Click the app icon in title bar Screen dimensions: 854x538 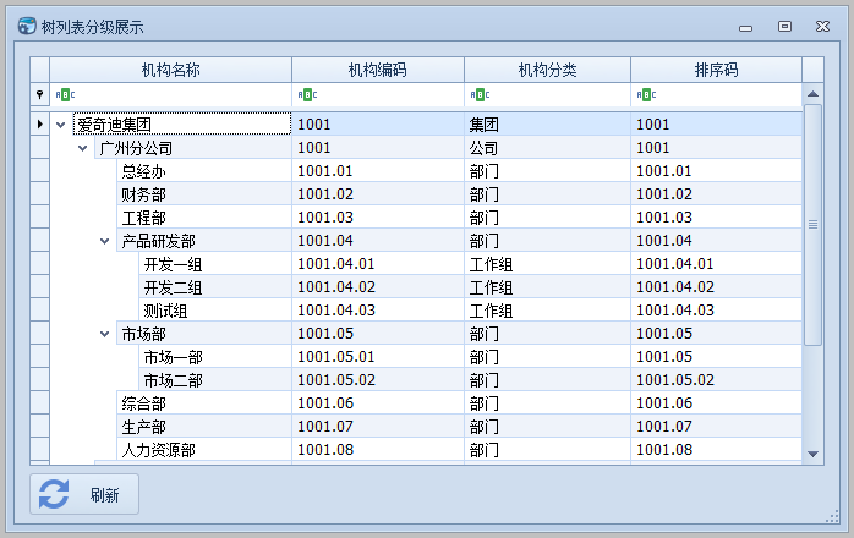[26, 26]
